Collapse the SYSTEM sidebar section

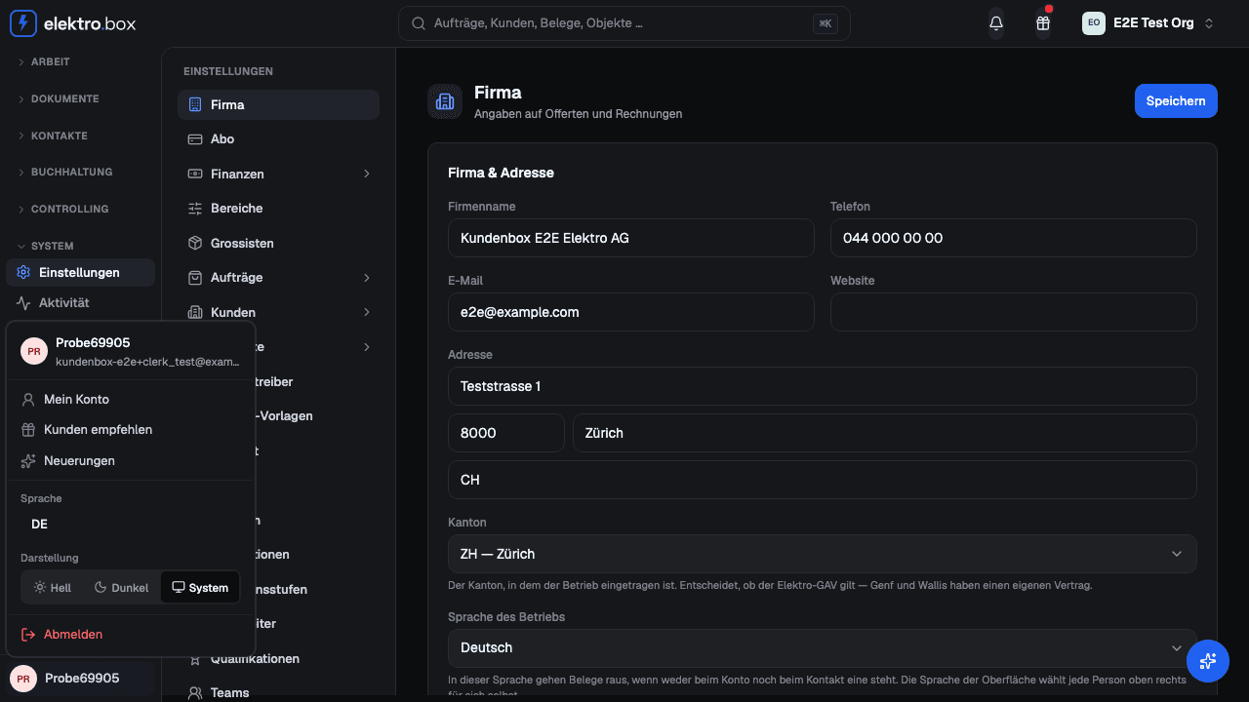[80, 246]
